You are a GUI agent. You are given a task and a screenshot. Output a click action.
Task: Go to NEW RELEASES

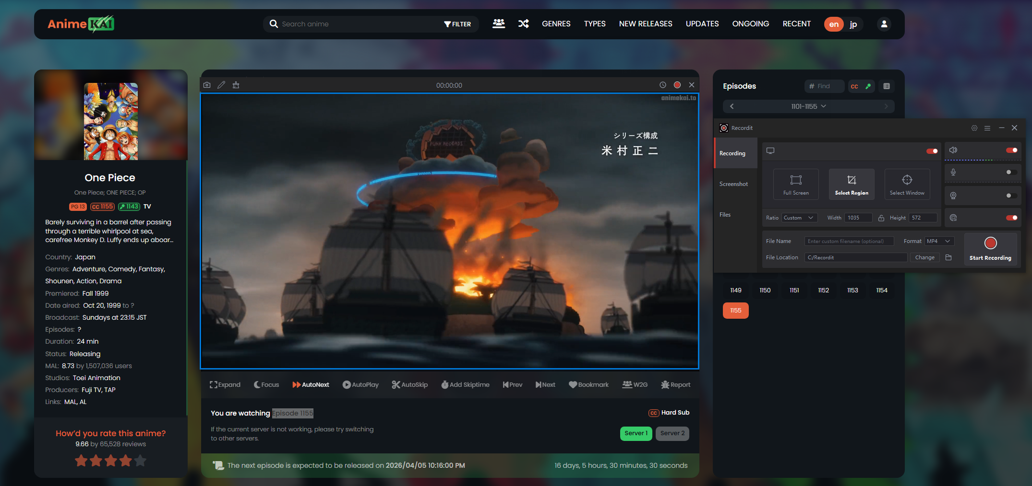pyautogui.click(x=646, y=23)
